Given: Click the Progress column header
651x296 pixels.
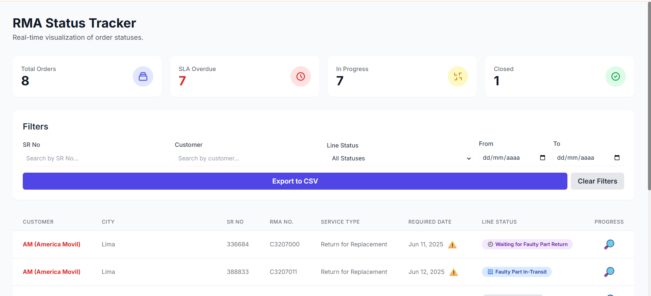Looking at the screenshot, I should click(609, 222).
